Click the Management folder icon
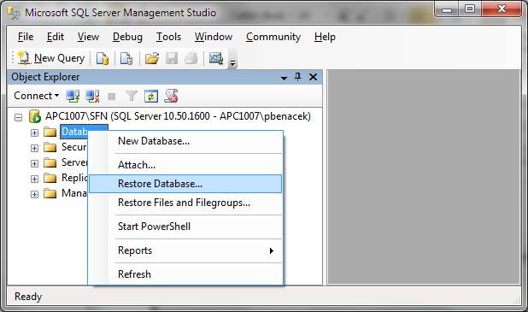Screen dimensions: 528x312 coord(50,193)
